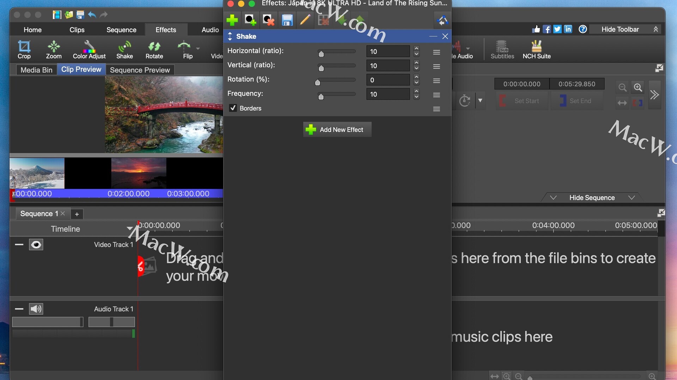
Task: Mute Audio Track 1 speaker
Action: click(x=36, y=309)
